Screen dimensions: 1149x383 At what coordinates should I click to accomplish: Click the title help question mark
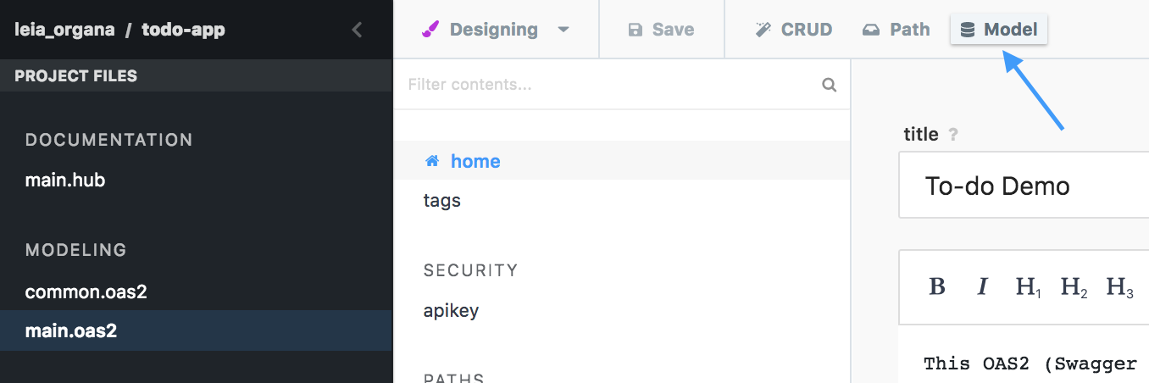(x=953, y=135)
